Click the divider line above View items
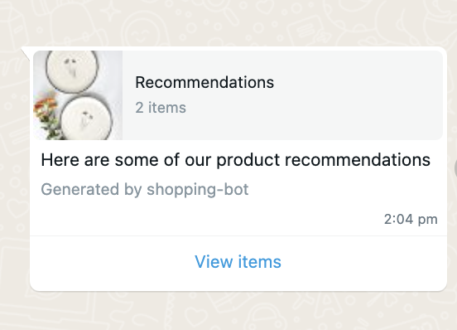Viewport: 457px width, 330px height. click(x=238, y=235)
